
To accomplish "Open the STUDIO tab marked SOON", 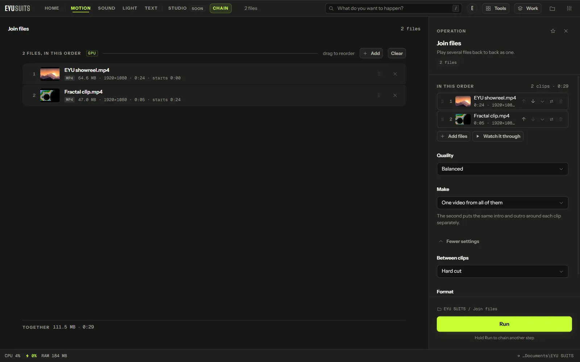I will tap(186, 8).
